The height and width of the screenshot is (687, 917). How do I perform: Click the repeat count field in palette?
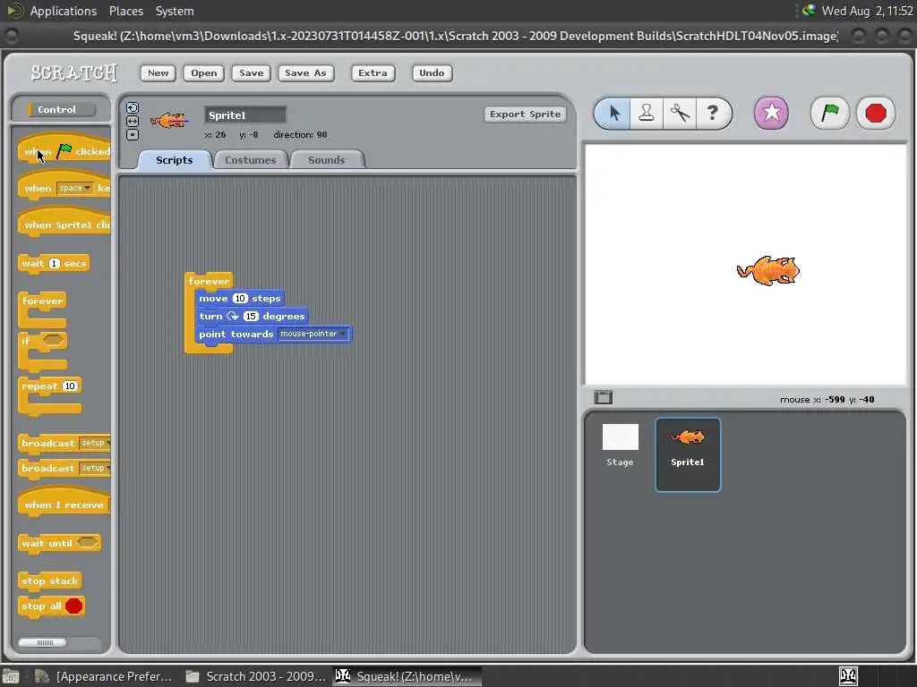click(x=70, y=386)
